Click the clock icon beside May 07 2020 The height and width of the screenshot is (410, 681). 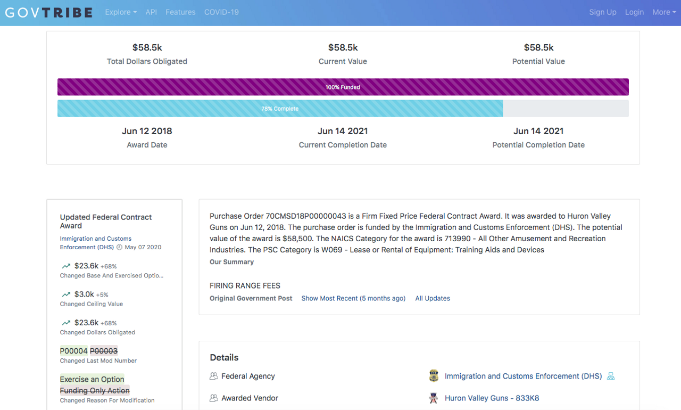[x=119, y=247]
